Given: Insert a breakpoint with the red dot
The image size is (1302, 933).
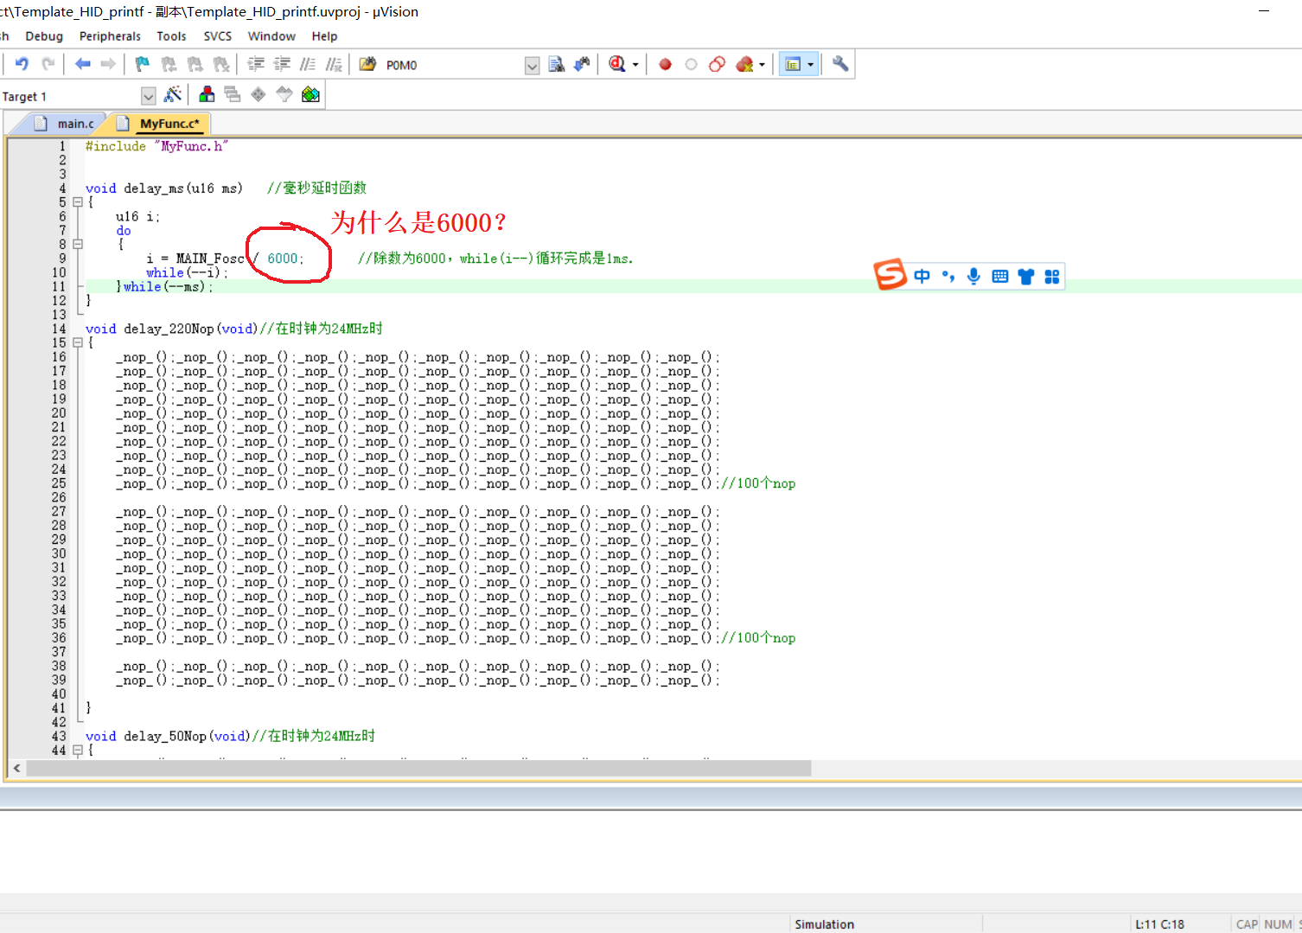Looking at the screenshot, I should click(665, 64).
